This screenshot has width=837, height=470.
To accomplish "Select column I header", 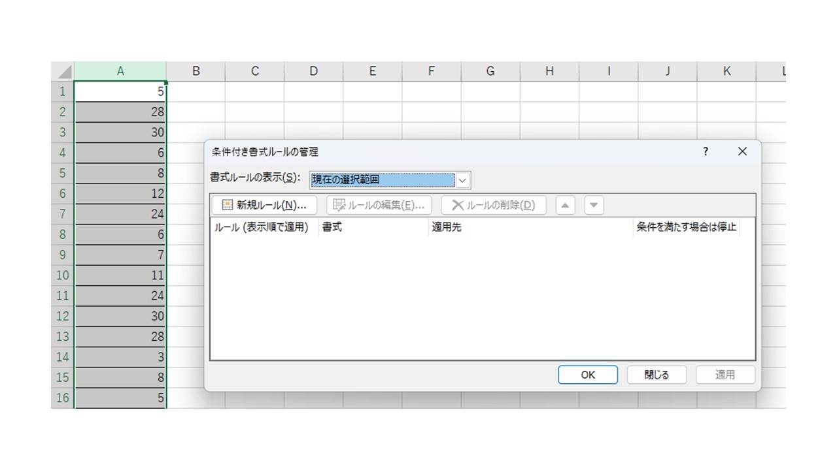I will [x=608, y=71].
